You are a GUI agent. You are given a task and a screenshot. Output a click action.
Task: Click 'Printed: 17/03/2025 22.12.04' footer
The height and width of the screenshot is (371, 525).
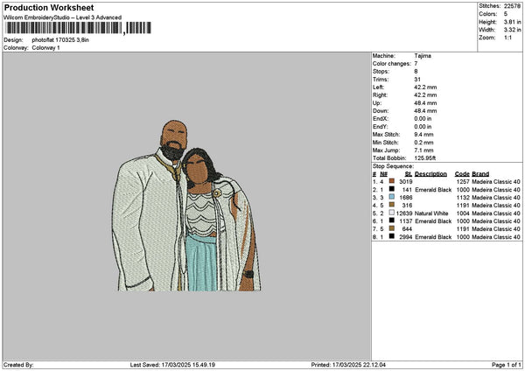tap(348, 365)
